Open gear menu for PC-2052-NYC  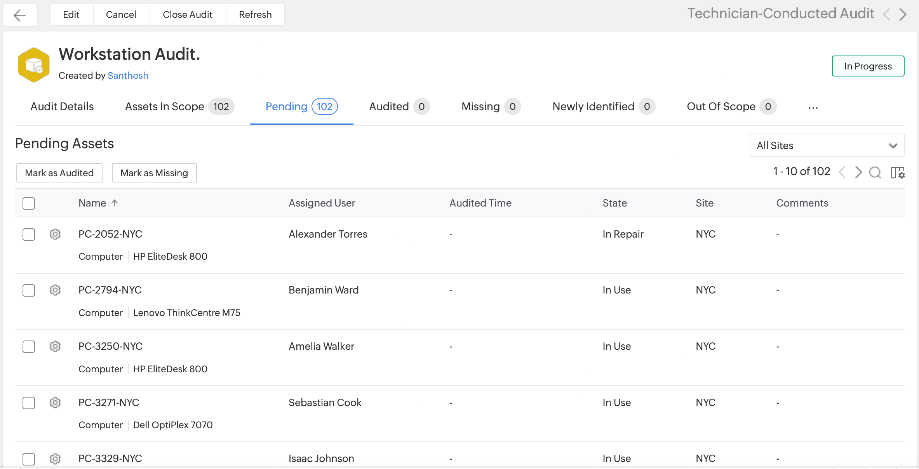pyautogui.click(x=55, y=234)
